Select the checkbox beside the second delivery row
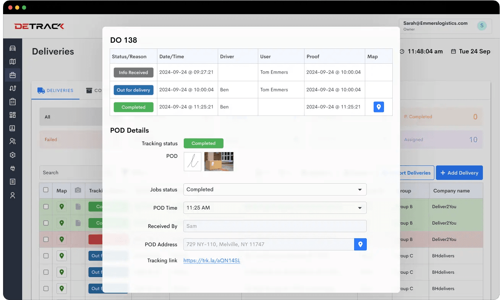 point(46,223)
